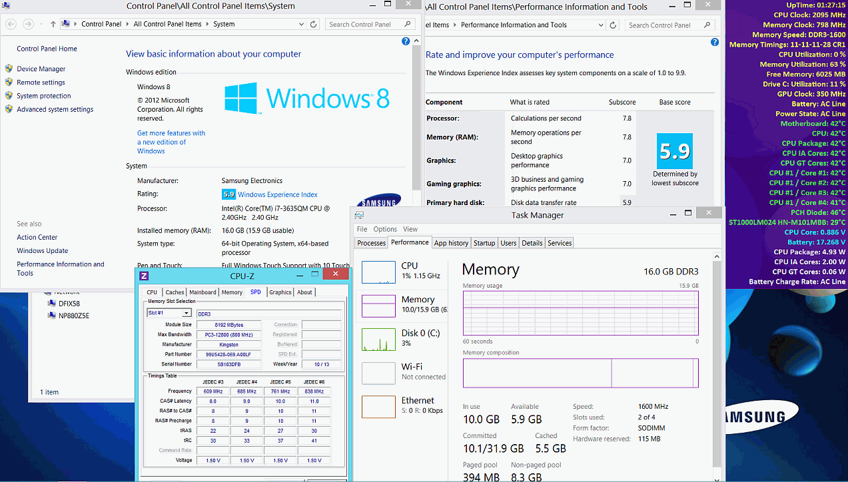Click the CPU-Z title bar icon
848x482 pixels.
144,276
